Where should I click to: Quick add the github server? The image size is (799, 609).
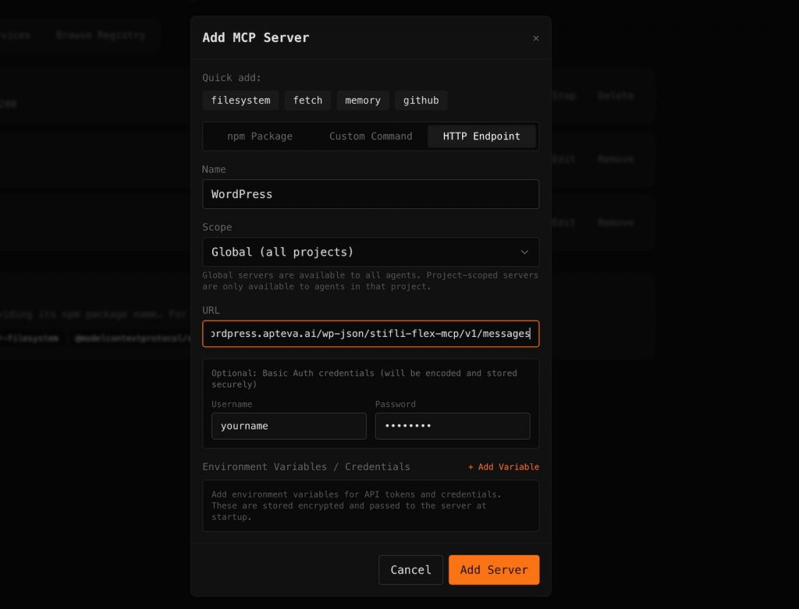pos(421,101)
